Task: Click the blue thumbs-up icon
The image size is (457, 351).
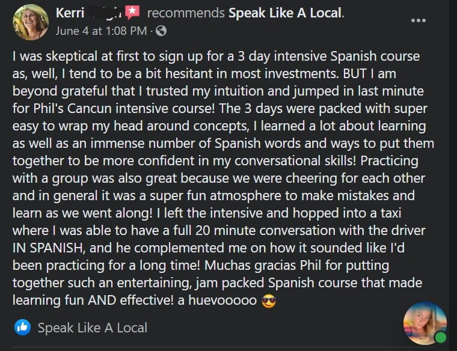Action: [23, 328]
